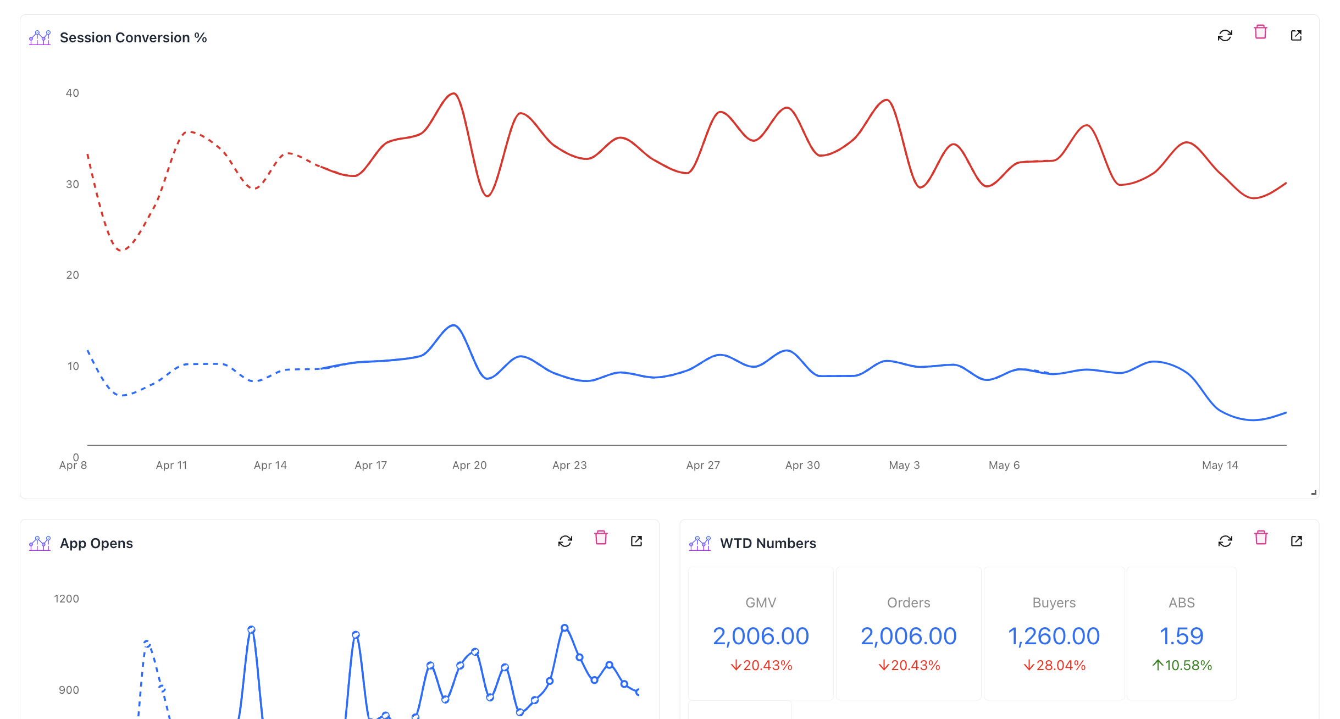Open App Opens chart externally

pos(636,541)
